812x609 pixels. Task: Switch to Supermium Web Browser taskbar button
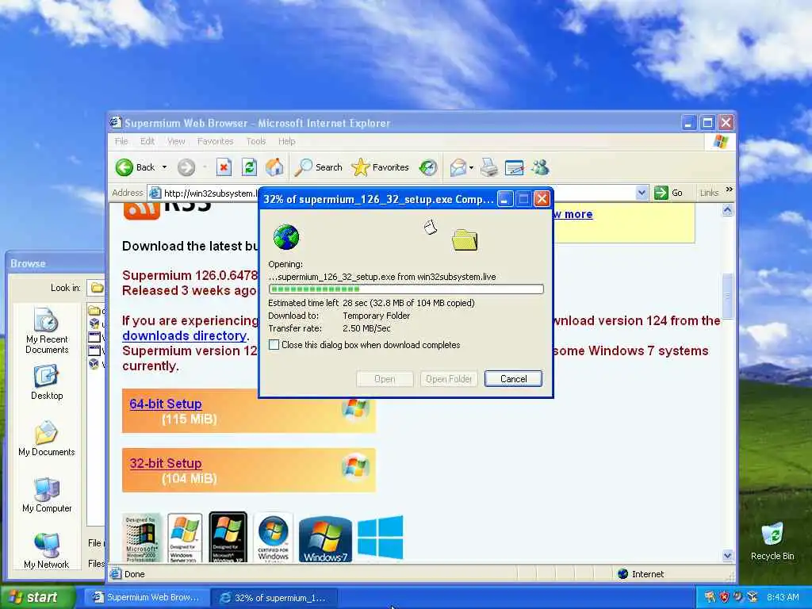147,597
